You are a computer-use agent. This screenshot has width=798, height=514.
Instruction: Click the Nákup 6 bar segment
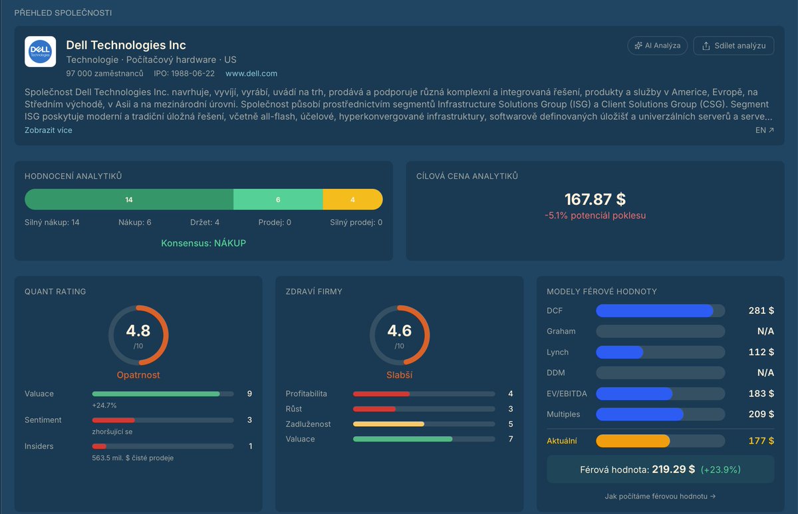click(278, 199)
